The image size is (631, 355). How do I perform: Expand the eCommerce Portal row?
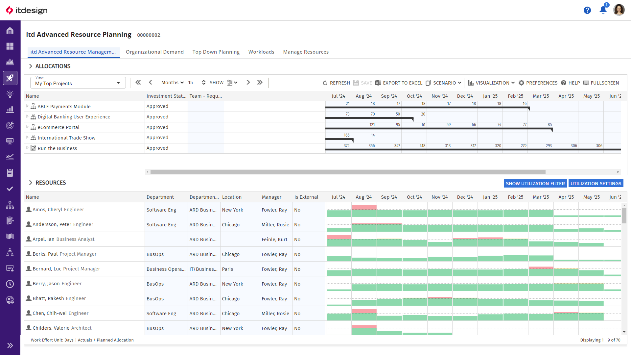pos(27,127)
